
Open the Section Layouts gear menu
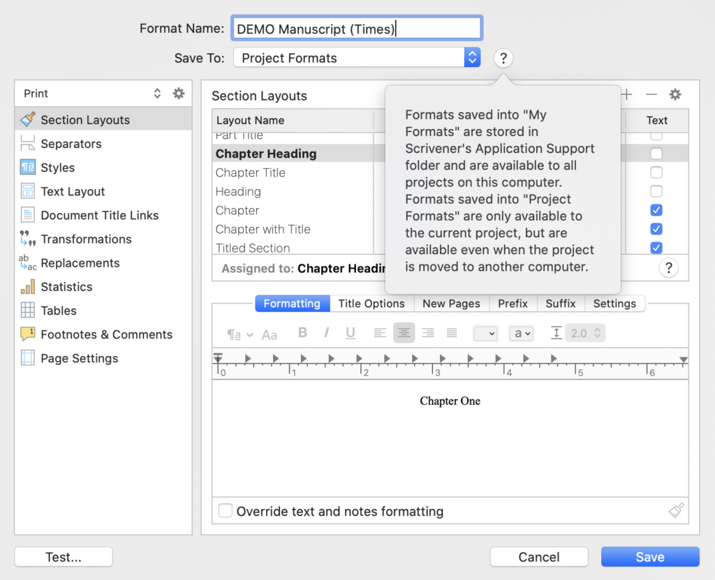(675, 94)
